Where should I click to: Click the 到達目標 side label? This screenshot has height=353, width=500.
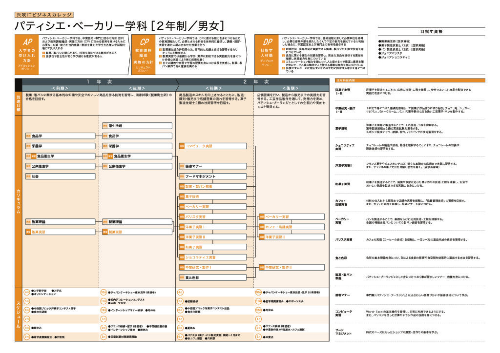point(19,103)
